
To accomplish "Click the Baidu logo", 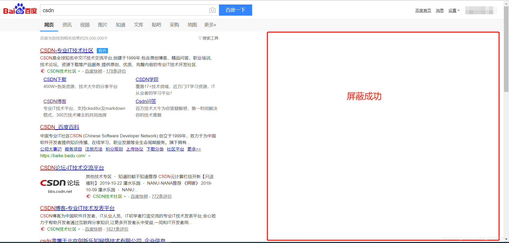I will (20, 9).
